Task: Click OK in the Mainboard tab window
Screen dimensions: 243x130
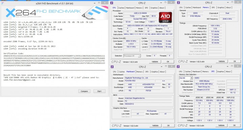Action: tap(168, 126)
